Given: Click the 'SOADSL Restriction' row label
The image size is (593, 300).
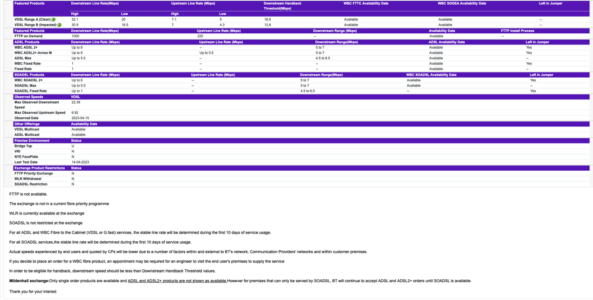Looking at the screenshot, I should pos(31,184).
